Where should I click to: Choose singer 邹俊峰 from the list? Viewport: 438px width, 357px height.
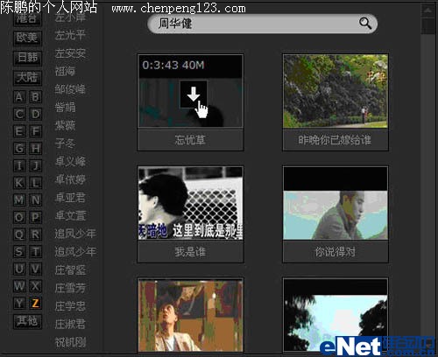pos(70,89)
